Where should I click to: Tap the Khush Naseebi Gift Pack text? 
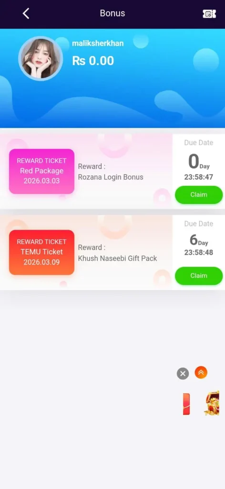pyautogui.click(x=117, y=258)
